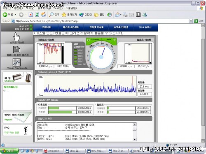Click the download measured value bandwidth bar
The width and height of the screenshot is (206, 154).
coord(63,112)
